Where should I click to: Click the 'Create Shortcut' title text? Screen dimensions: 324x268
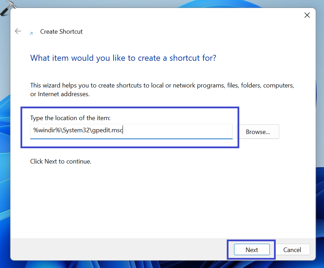[x=61, y=31]
